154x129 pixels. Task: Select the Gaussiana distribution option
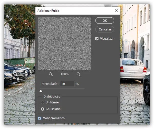pos(42,109)
